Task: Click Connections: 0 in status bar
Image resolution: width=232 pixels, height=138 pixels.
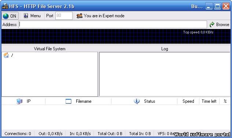Action: click(18, 134)
